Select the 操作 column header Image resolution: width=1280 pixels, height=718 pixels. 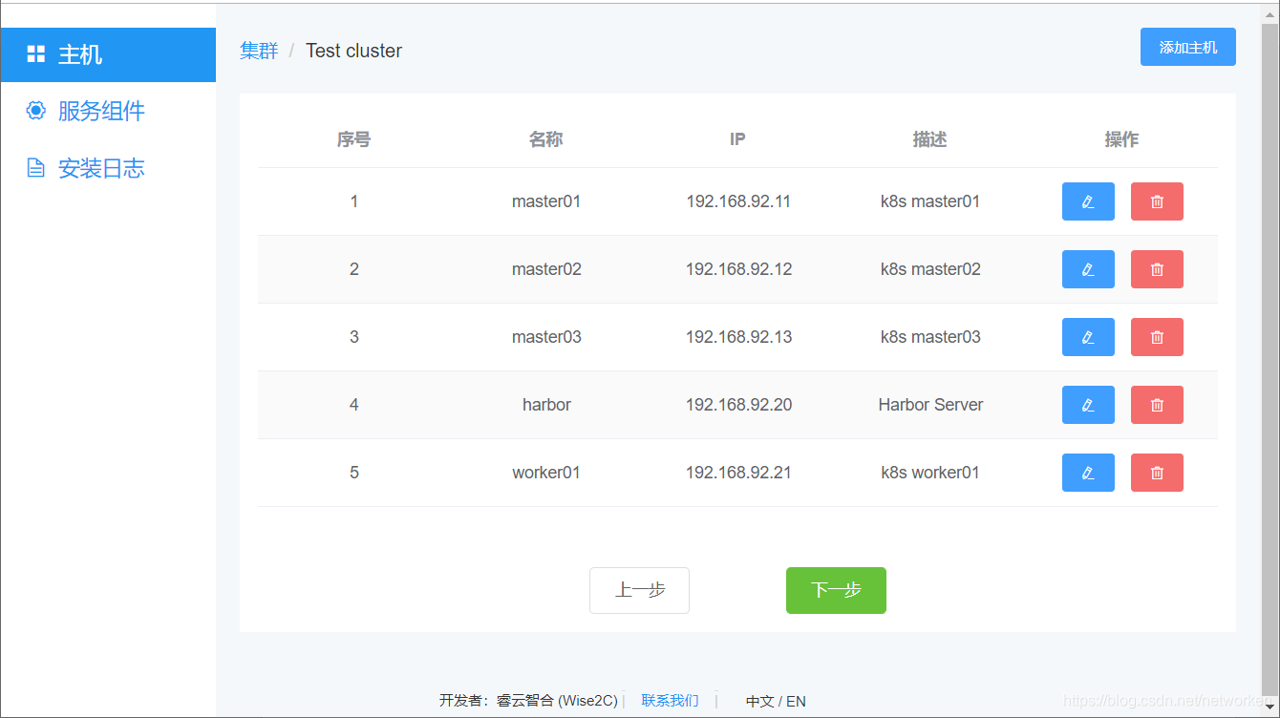coord(1121,139)
